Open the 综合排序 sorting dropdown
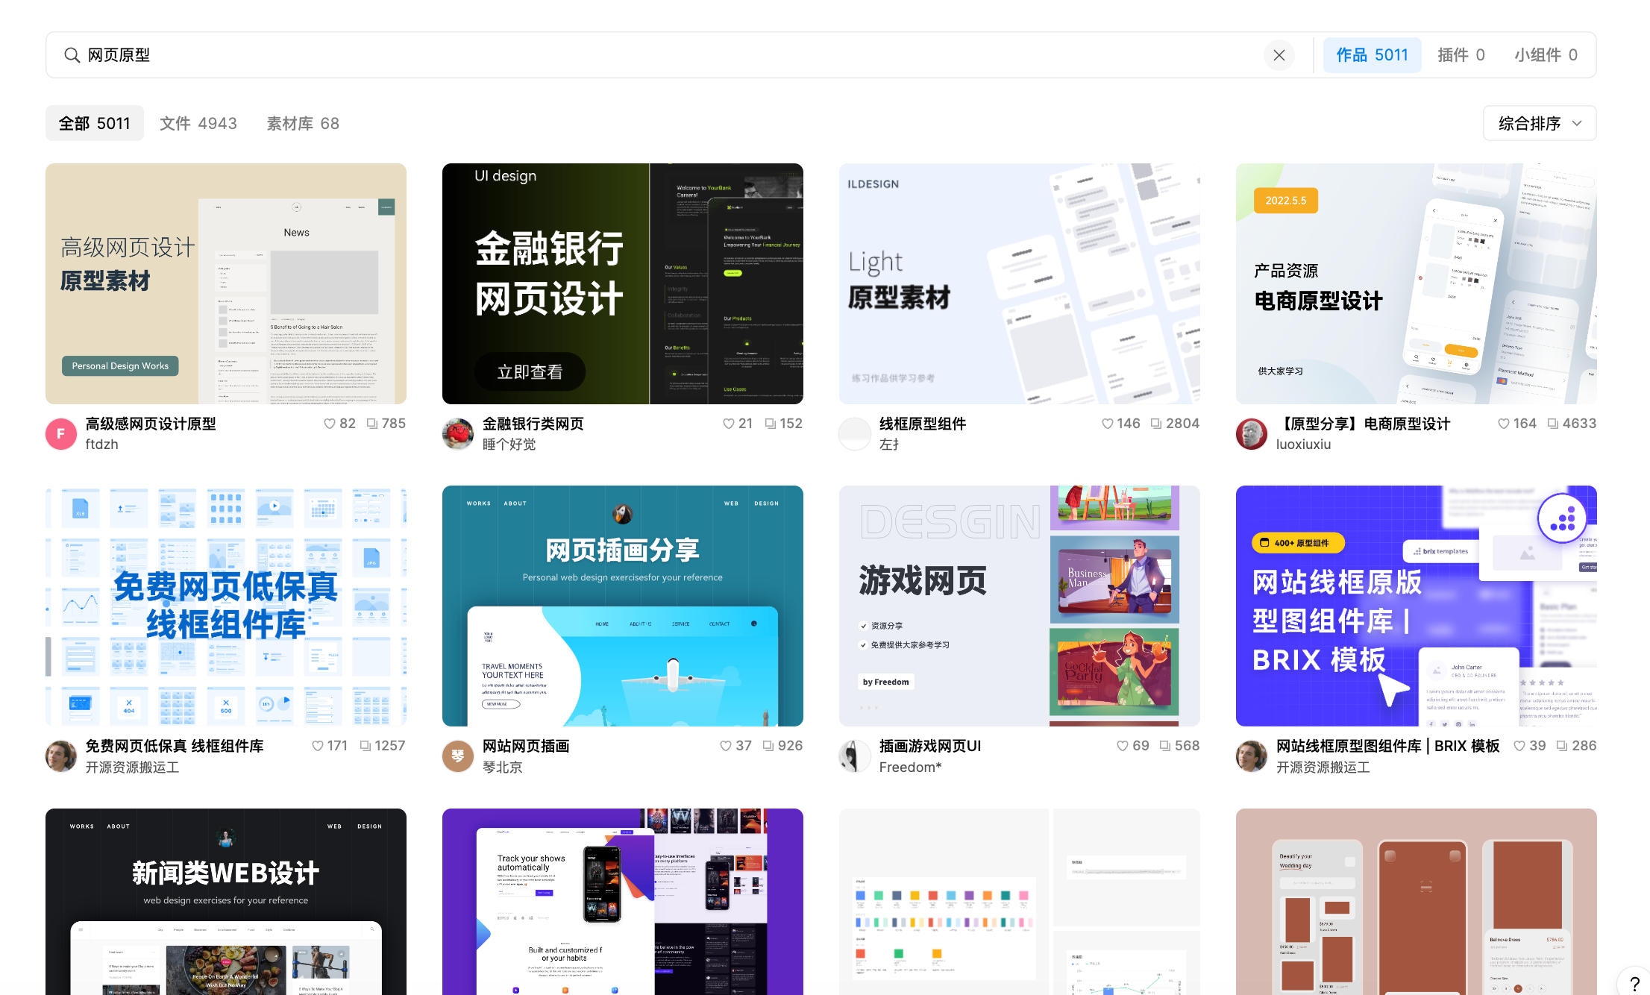 click(1539, 123)
